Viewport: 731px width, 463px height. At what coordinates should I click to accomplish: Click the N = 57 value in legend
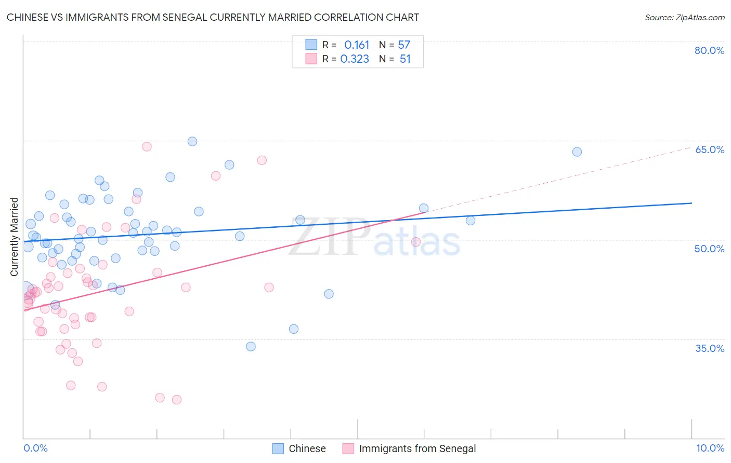(x=395, y=45)
